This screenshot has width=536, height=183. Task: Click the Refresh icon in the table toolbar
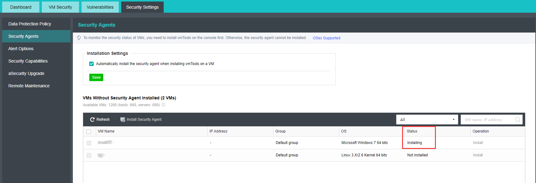[x=92, y=120]
